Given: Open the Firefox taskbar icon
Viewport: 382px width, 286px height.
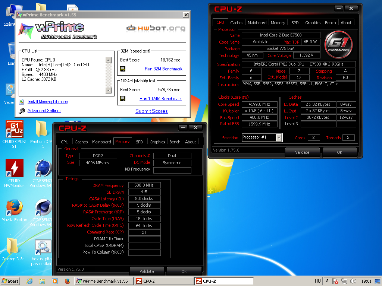Looking at the screenshot, I should pos(68,281).
